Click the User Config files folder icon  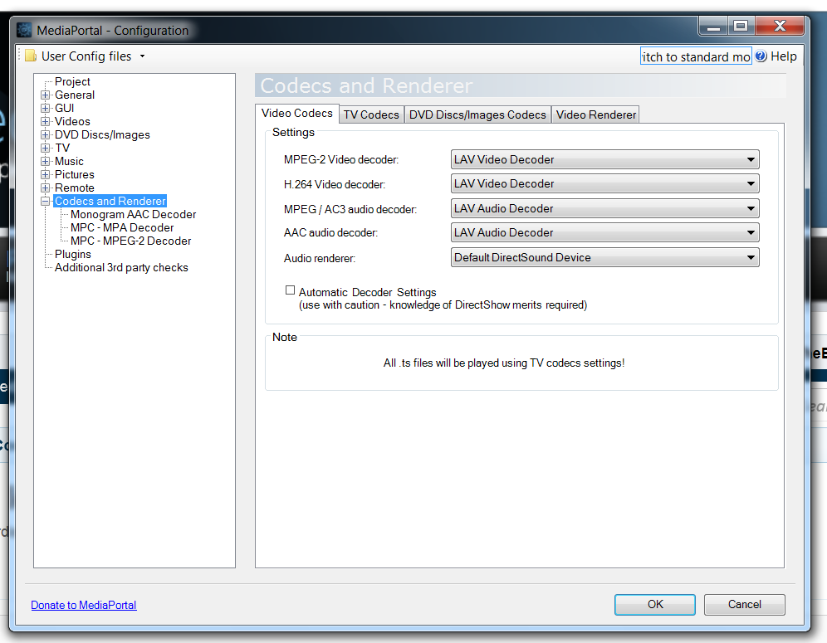(31, 56)
